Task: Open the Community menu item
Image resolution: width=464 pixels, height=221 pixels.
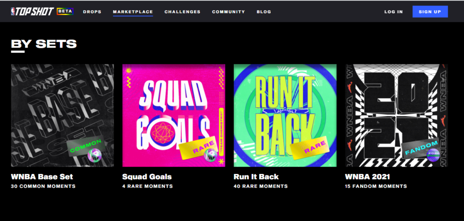Action: point(228,12)
